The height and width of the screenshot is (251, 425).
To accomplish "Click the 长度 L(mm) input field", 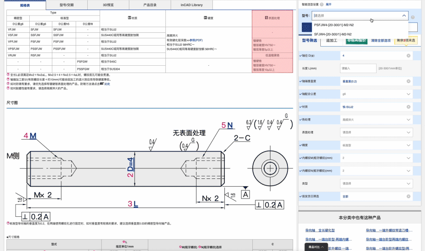I will coord(356,68).
